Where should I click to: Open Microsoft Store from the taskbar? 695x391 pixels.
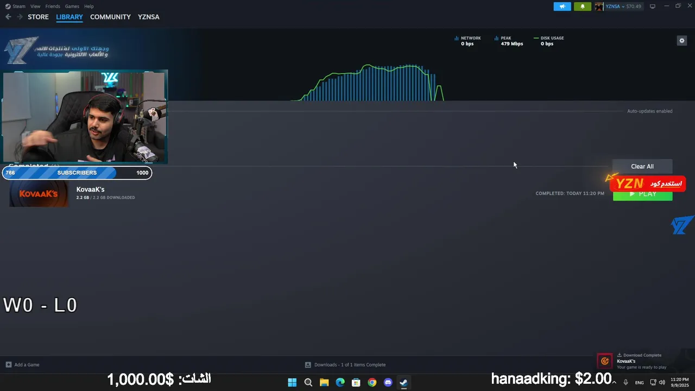pos(356,382)
